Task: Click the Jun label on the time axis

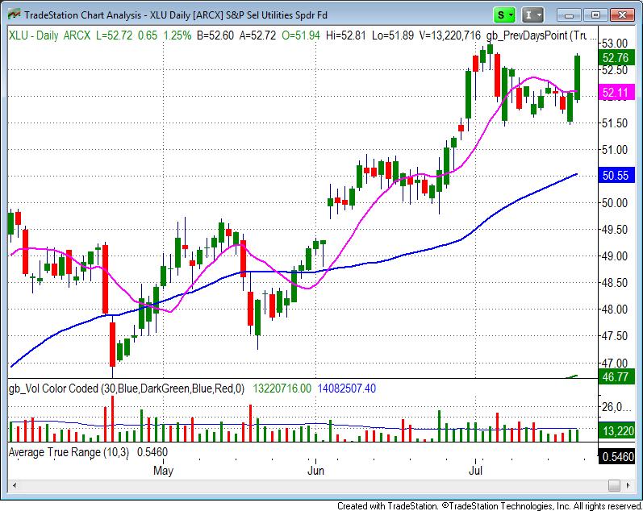Action: 316,468
